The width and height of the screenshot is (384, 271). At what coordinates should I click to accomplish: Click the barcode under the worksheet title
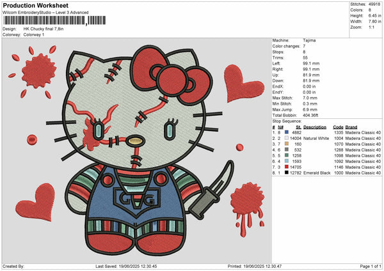click(x=54, y=20)
